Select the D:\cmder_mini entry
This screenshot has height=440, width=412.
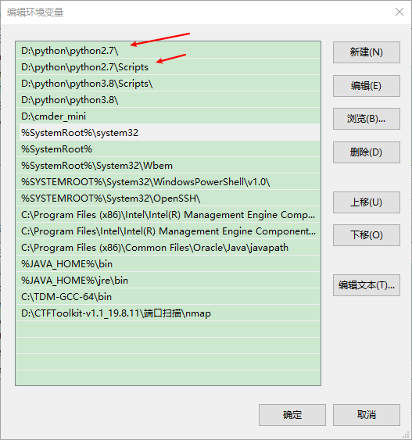point(168,116)
